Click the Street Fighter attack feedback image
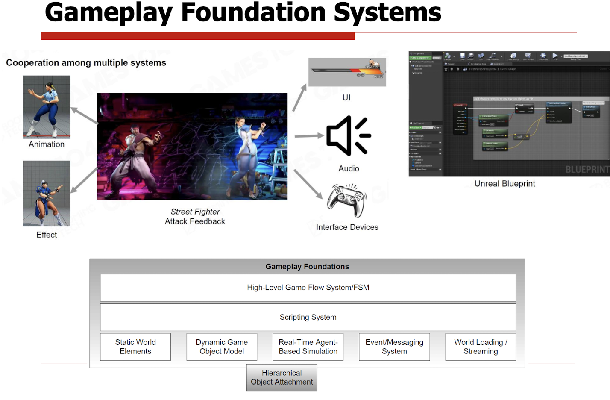The height and width of the screenshot is (400, 610). coord(192,146)
